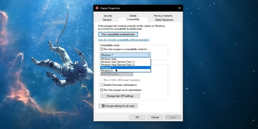Image resolution: width=258 pixels, height=129 pixels.
Task: Open the 8-bit (256) colour dropdown
Action: click(x=117, y=74)
